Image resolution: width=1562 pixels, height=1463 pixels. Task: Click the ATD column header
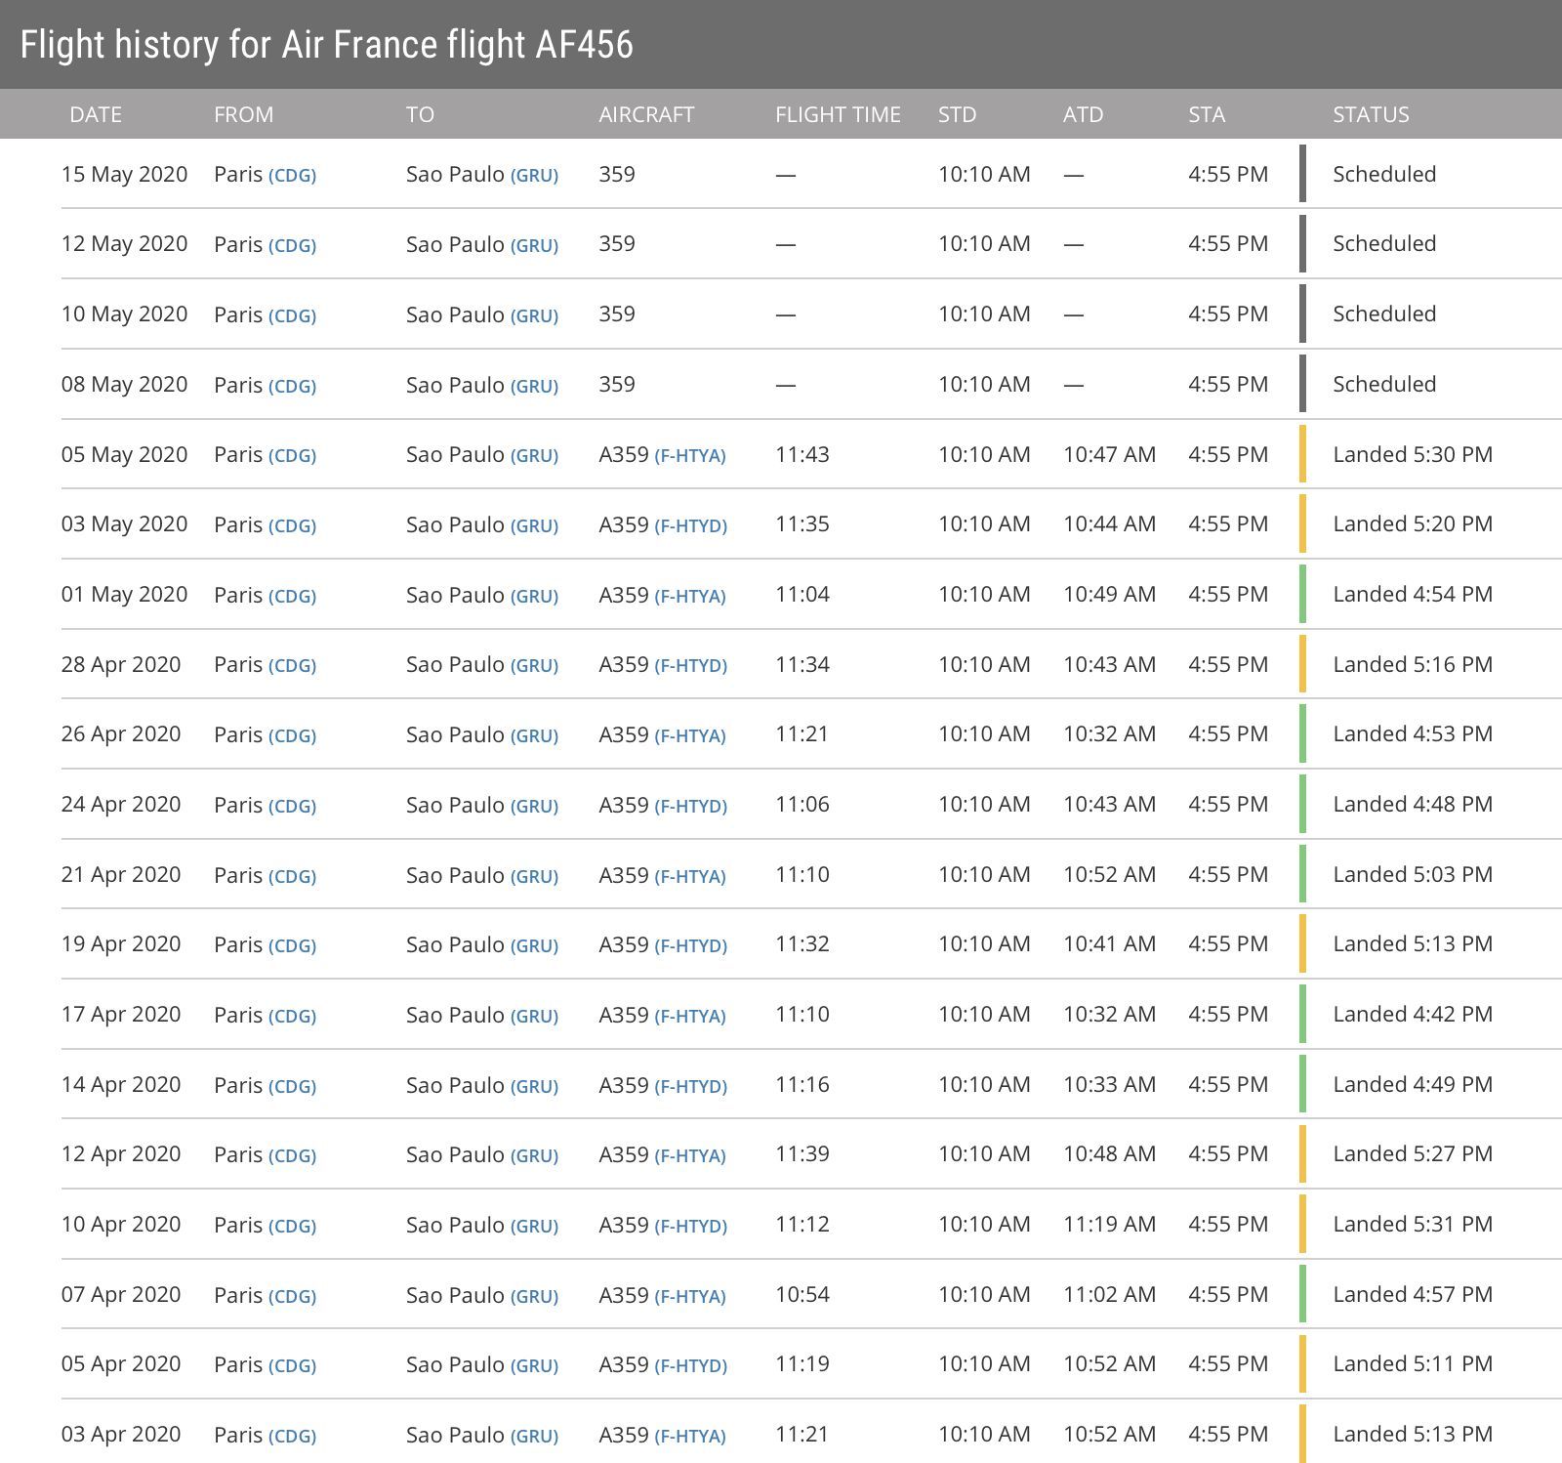pyautogui.click(x=1083, y=114)
